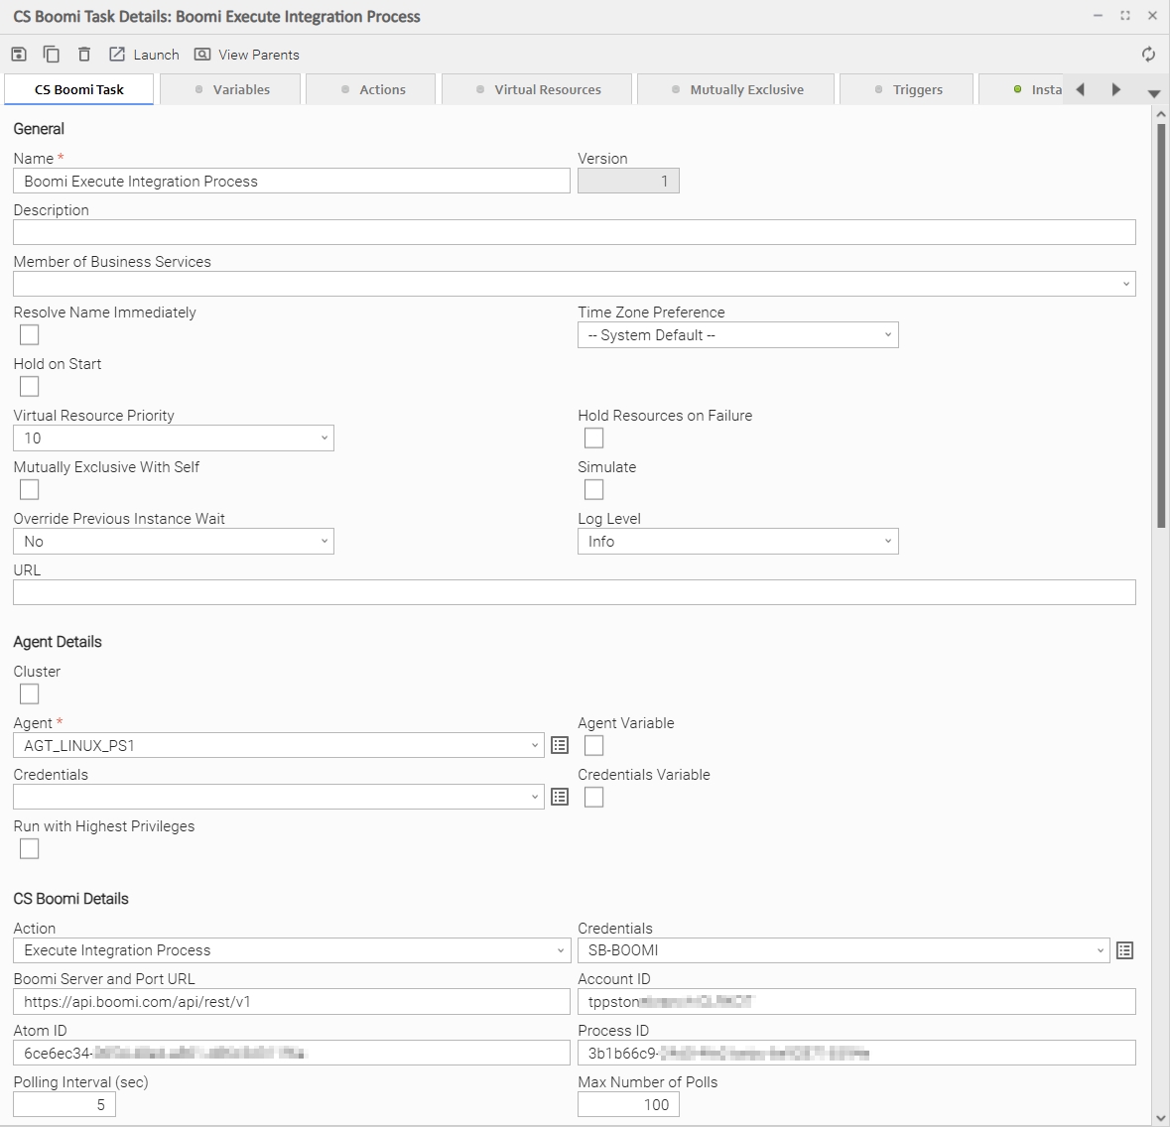Open the Action dropdown
Viewport: 1170px width, 1127px height.
[292, 950]
